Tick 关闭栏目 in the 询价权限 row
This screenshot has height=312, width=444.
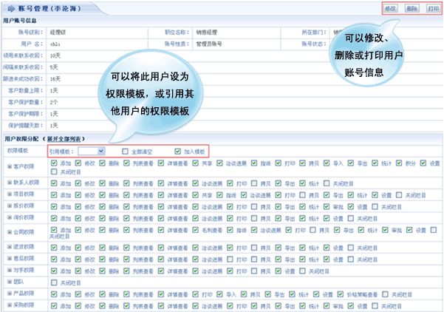click(x=351, y=218)
